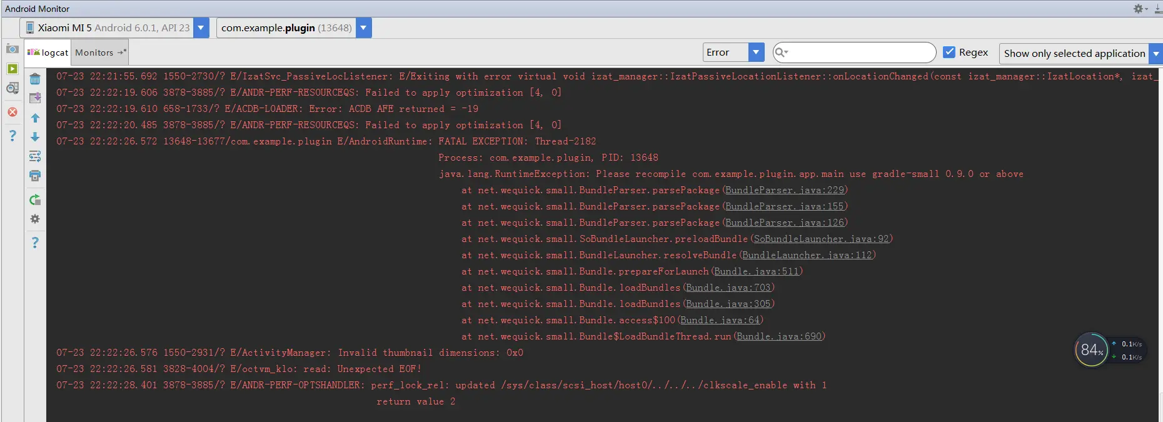The width and height of the screenshot is (1163, 422).
Task: Open the BundleParser.java:126 link
Action: [785, 223]
